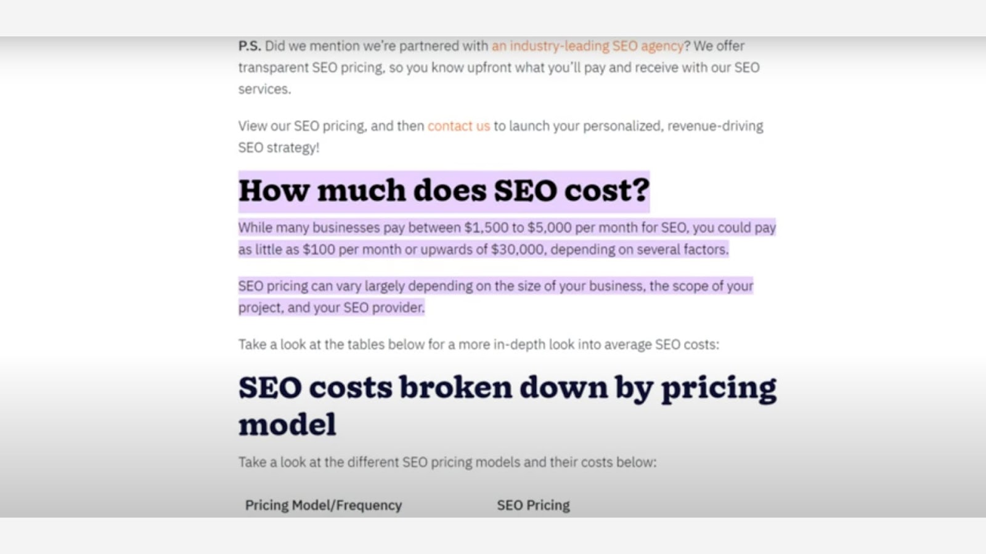Open the industry-leading SEO agency link
Screen dimensions: 986x554
(587, 46)
